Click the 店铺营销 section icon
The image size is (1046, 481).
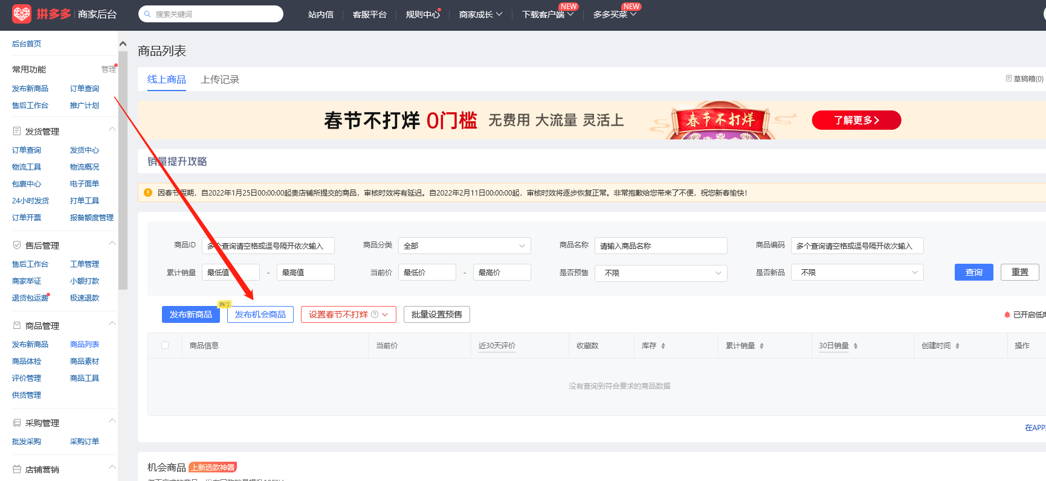pyautogui.click(x=17, y=469)
